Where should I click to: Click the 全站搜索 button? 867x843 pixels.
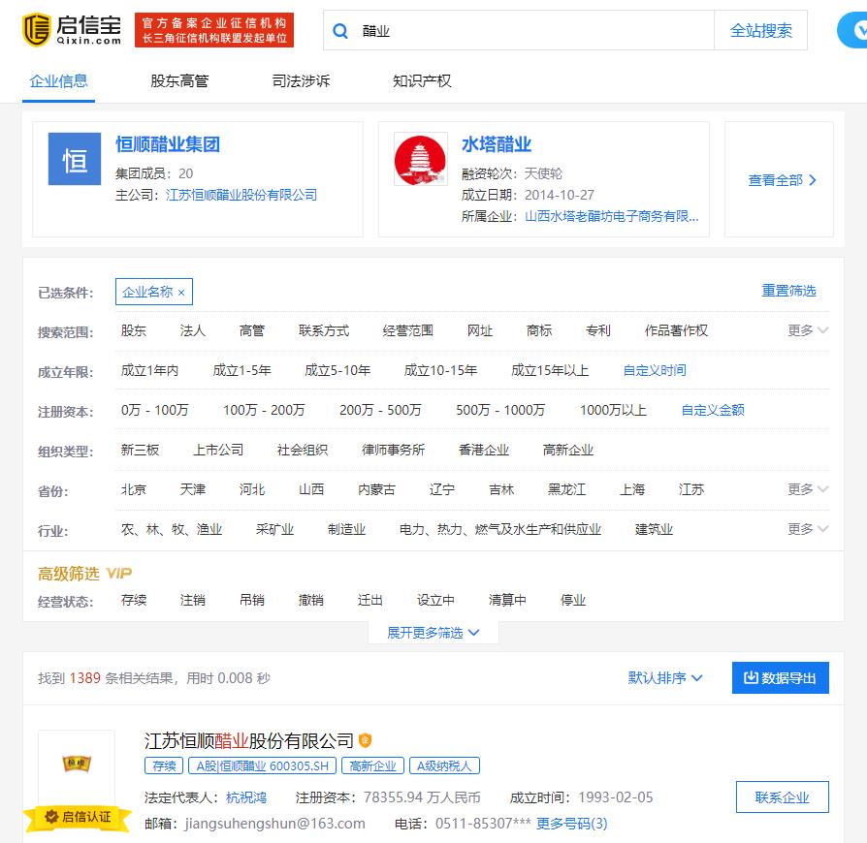point(760,31)
